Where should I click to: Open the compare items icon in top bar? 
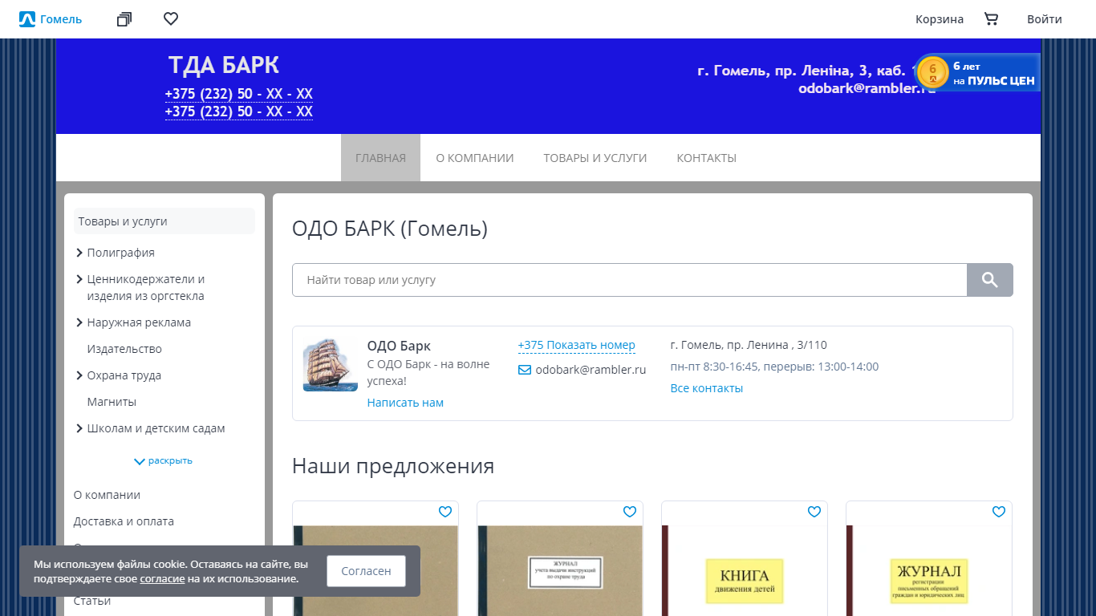[x=124, y=19]
